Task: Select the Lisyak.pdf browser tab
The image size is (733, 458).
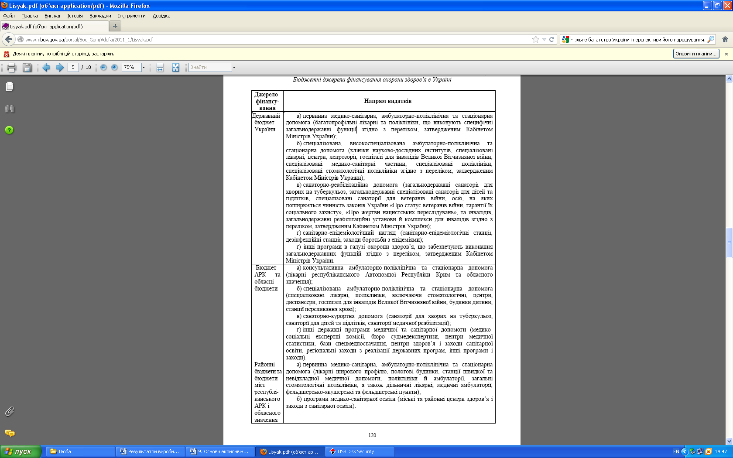Action: (x=55, y=26)
